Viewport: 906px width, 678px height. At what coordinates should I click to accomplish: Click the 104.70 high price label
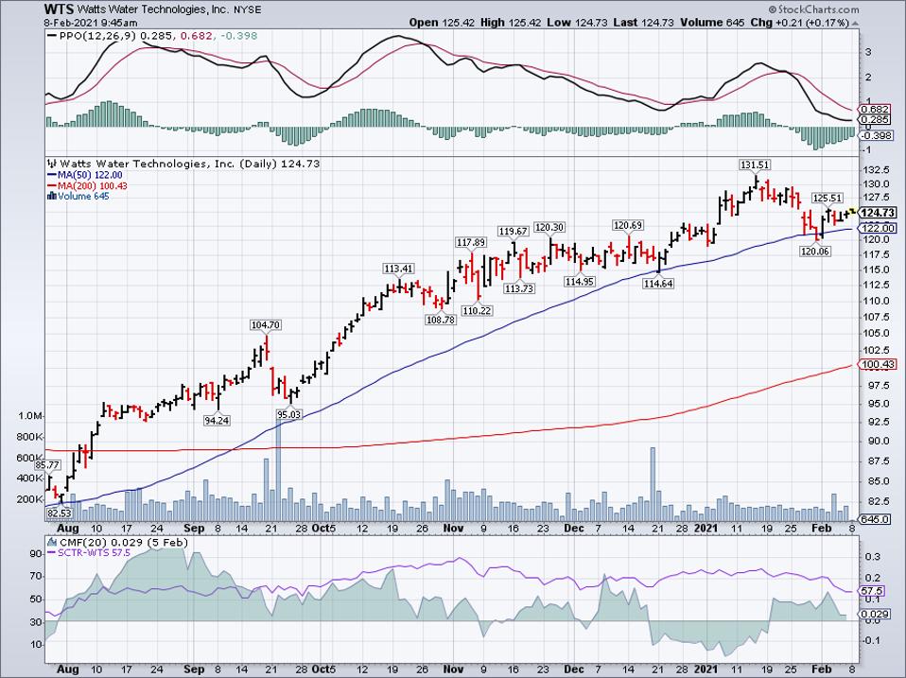pos(265,325)
